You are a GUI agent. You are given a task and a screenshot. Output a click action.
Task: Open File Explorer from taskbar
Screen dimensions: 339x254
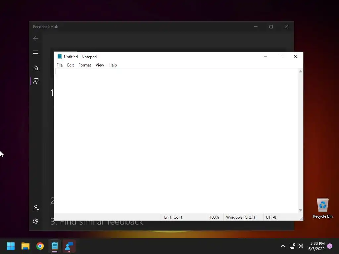[x=25, y=246]
